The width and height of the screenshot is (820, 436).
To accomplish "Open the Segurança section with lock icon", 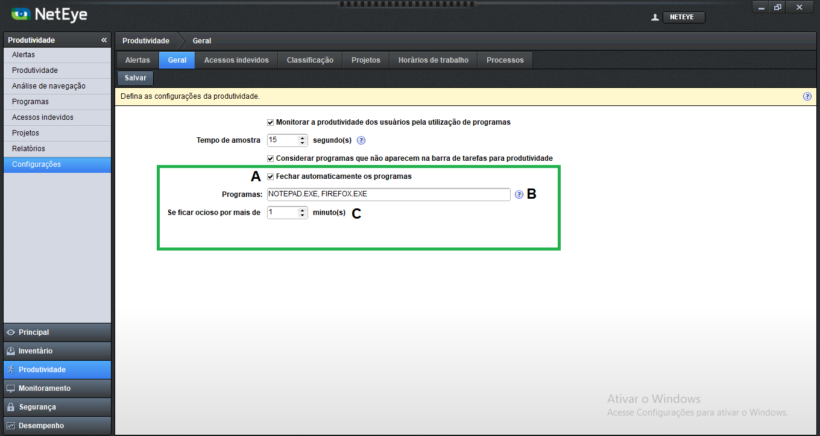I will (x=57, y=407).
